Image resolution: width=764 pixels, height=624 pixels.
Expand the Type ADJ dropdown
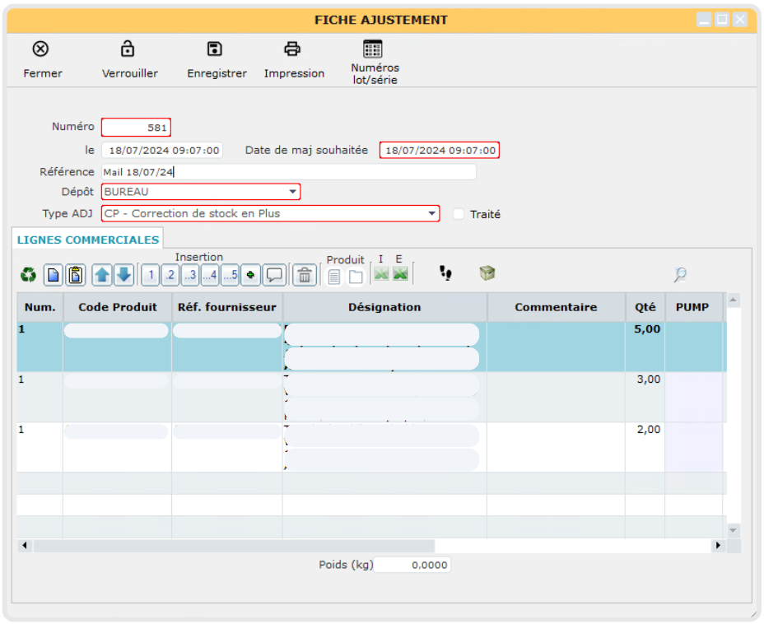(432, 214)
